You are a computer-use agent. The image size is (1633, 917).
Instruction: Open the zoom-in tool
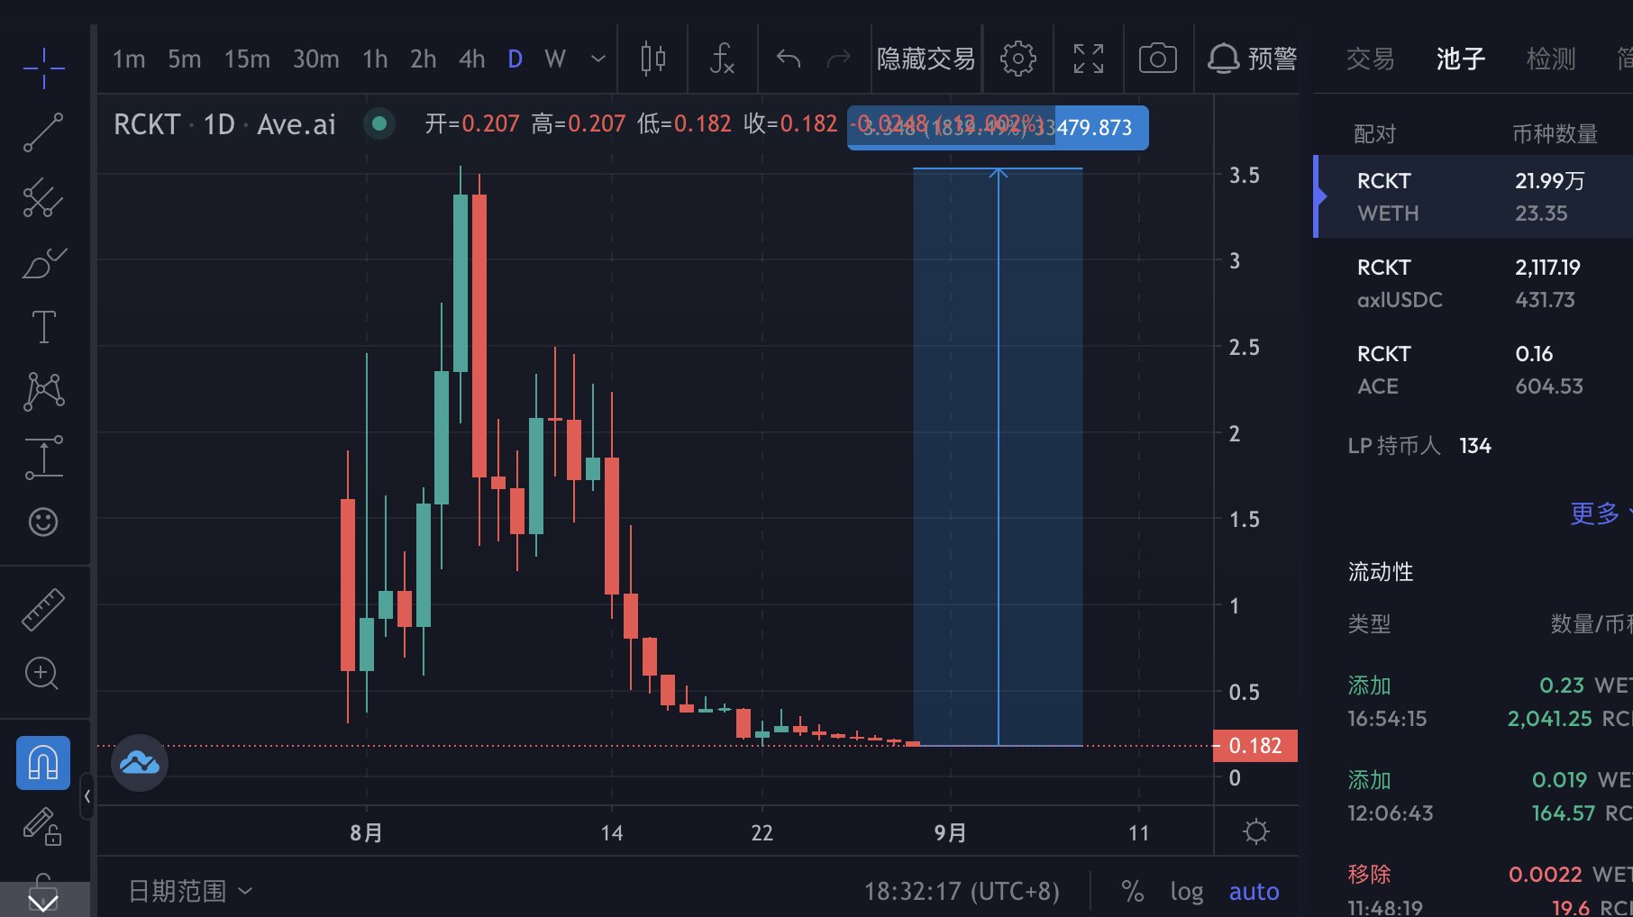coord(43,674)
